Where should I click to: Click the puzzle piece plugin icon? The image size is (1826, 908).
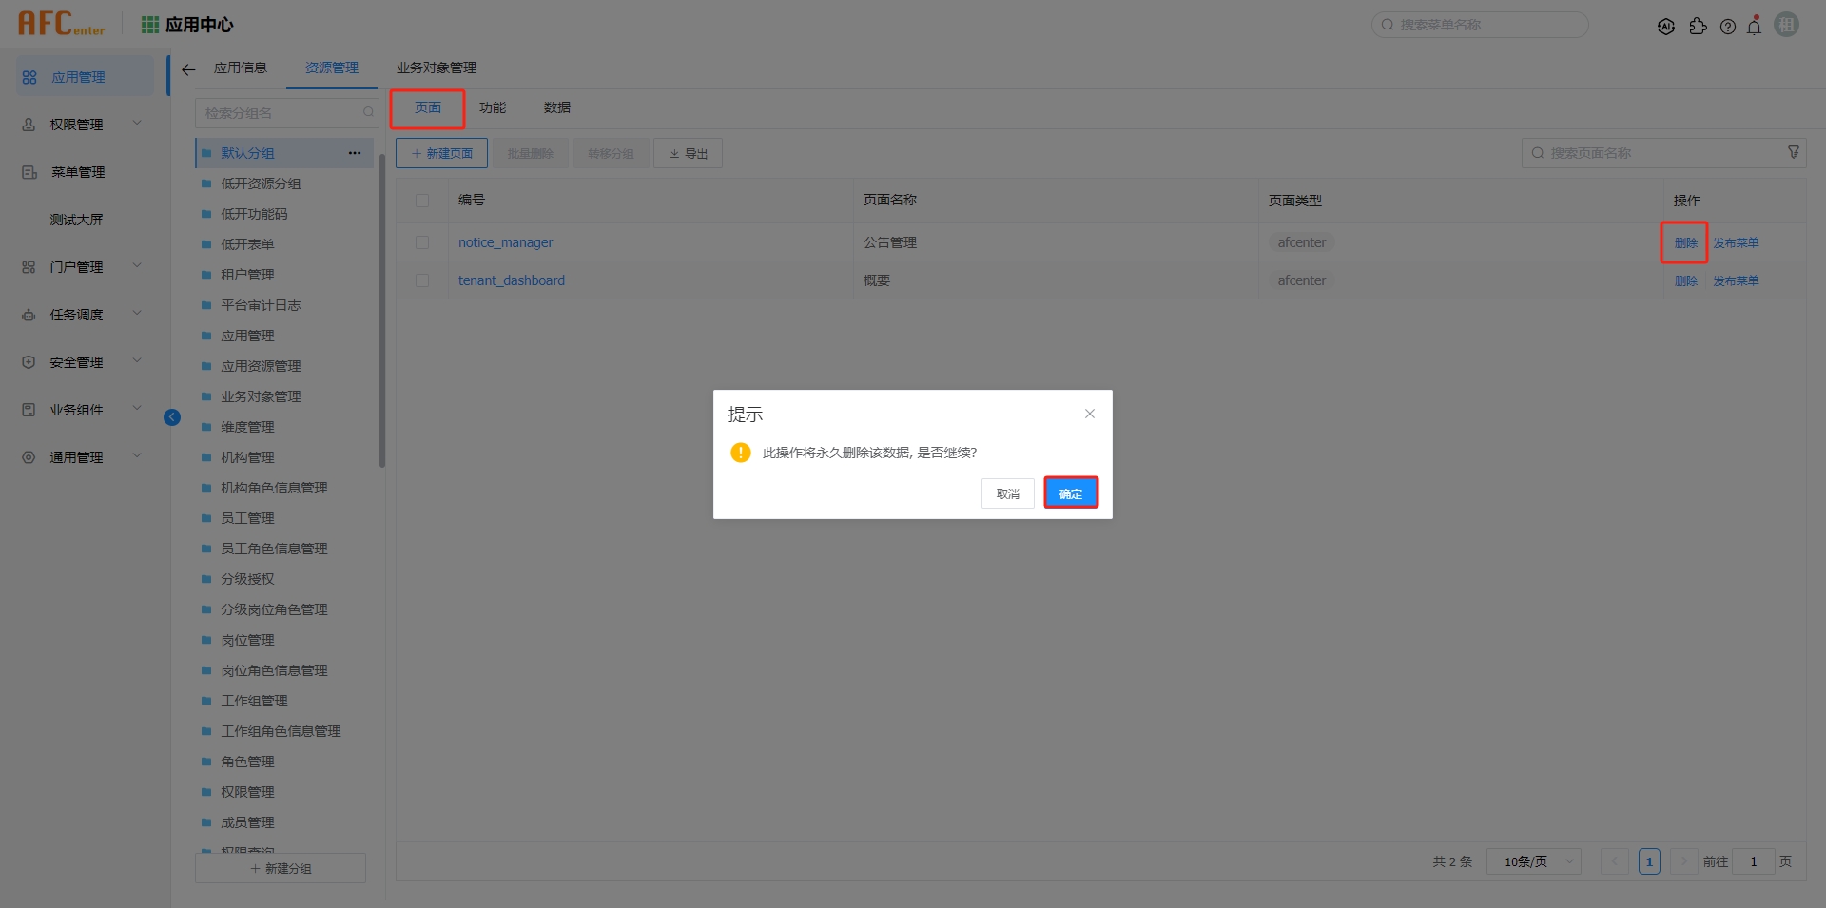click(x=1698, y=27)
